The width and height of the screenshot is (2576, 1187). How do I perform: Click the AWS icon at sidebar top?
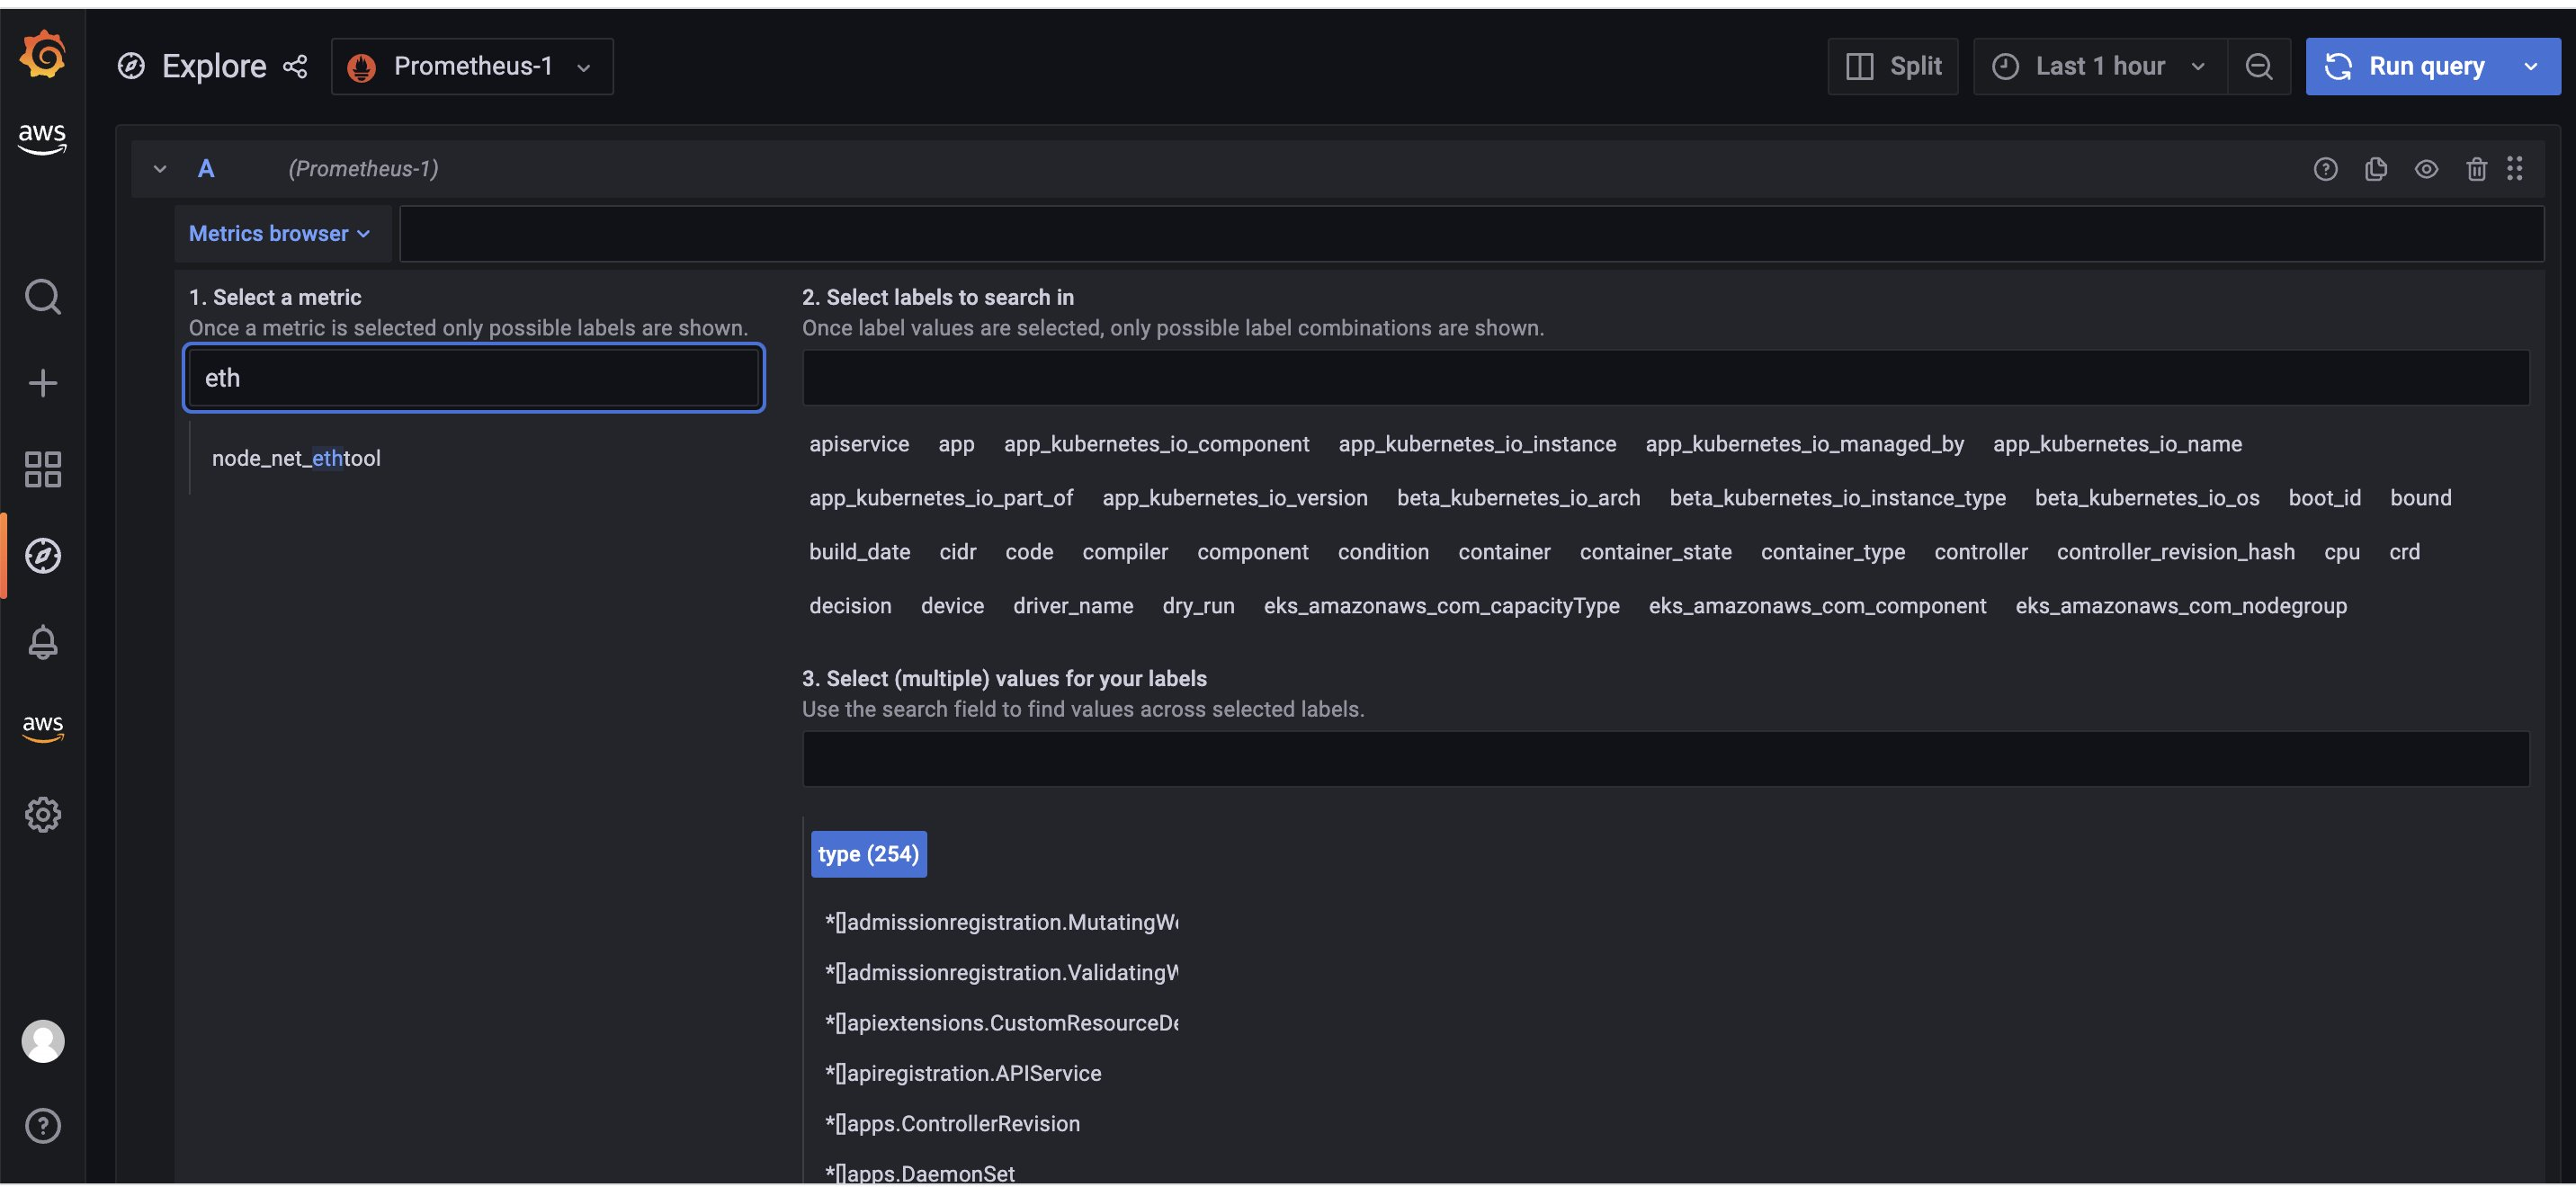tap(42, 139)
